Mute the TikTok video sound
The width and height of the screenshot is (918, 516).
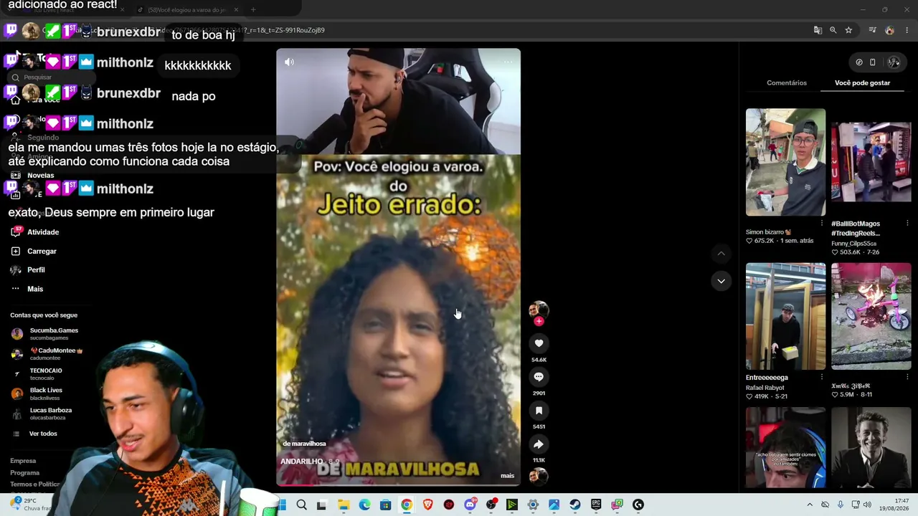(x=289, y=62)
